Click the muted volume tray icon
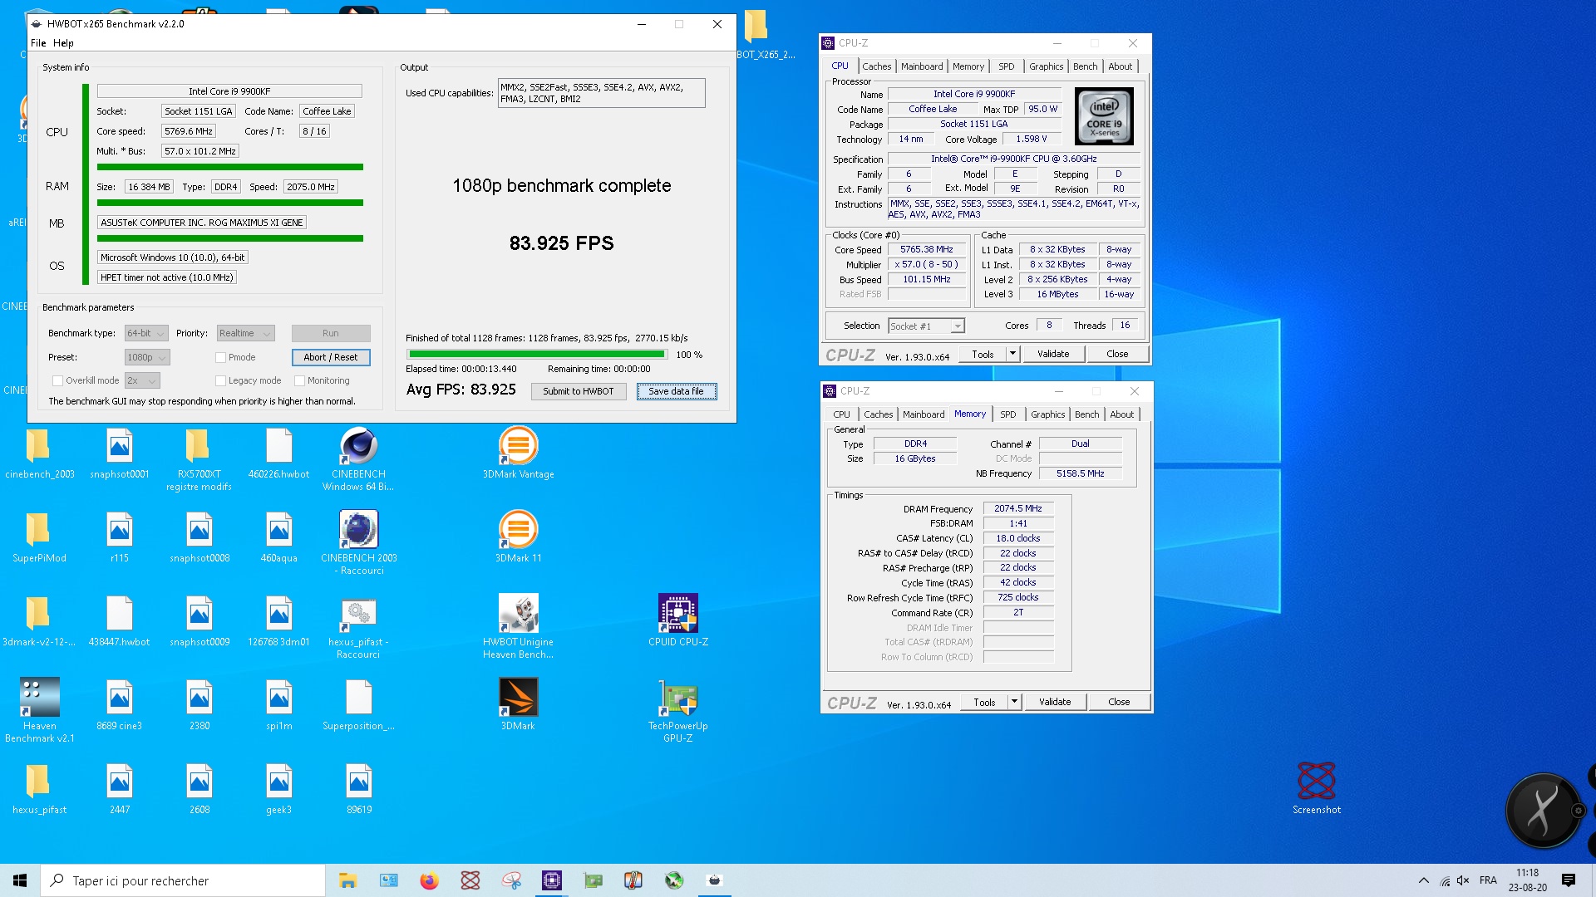The height and width of the screenshot is (897, 1596). [x=1464, y=880]
